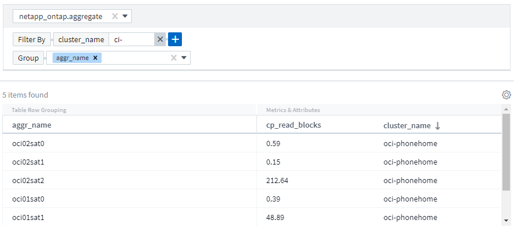This screenshot has height=231, width=514.
Task: Clear all Group selections
Action: pyautogui.click(x=173, y=58)
